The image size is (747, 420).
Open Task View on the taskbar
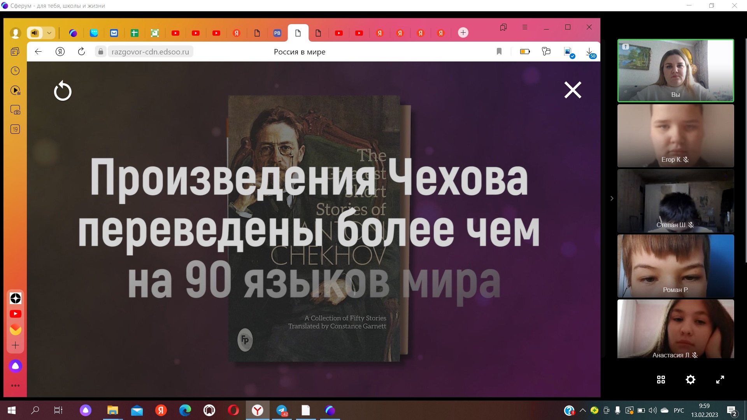[x=58, y=410]
